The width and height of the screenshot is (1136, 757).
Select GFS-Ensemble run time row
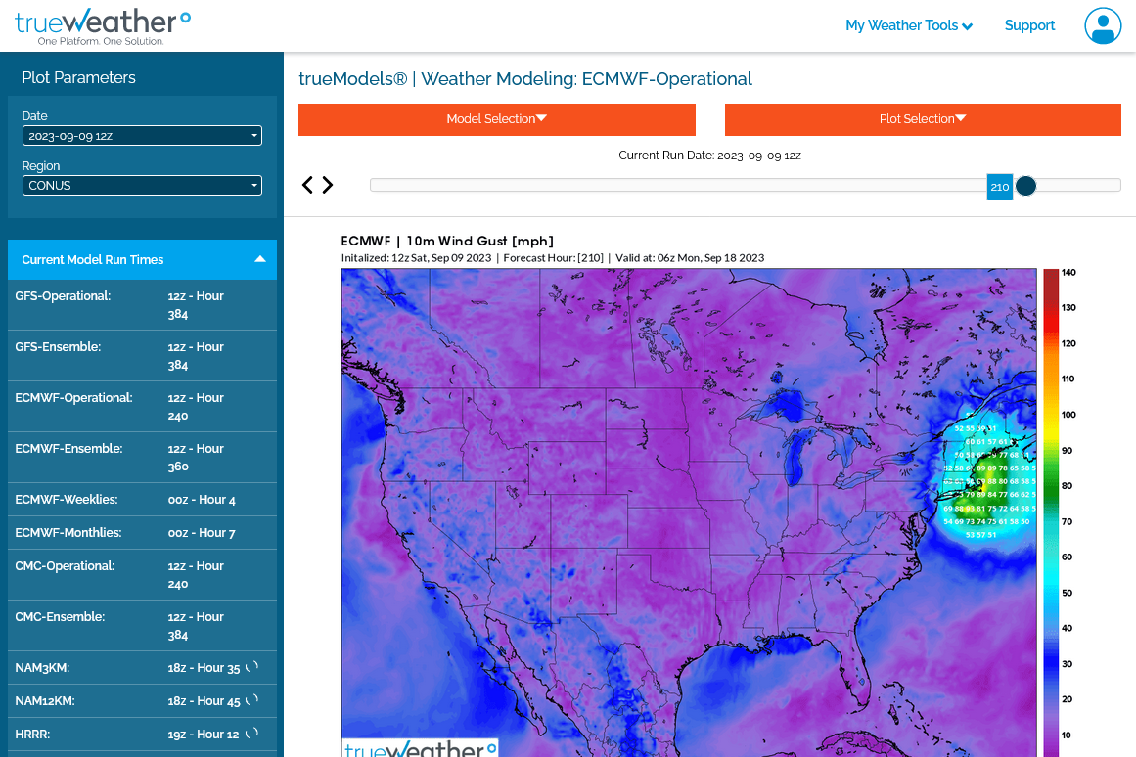point(142,356)
